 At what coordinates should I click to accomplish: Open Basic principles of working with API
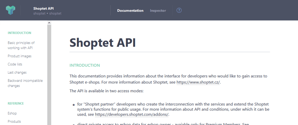[21, 45]
